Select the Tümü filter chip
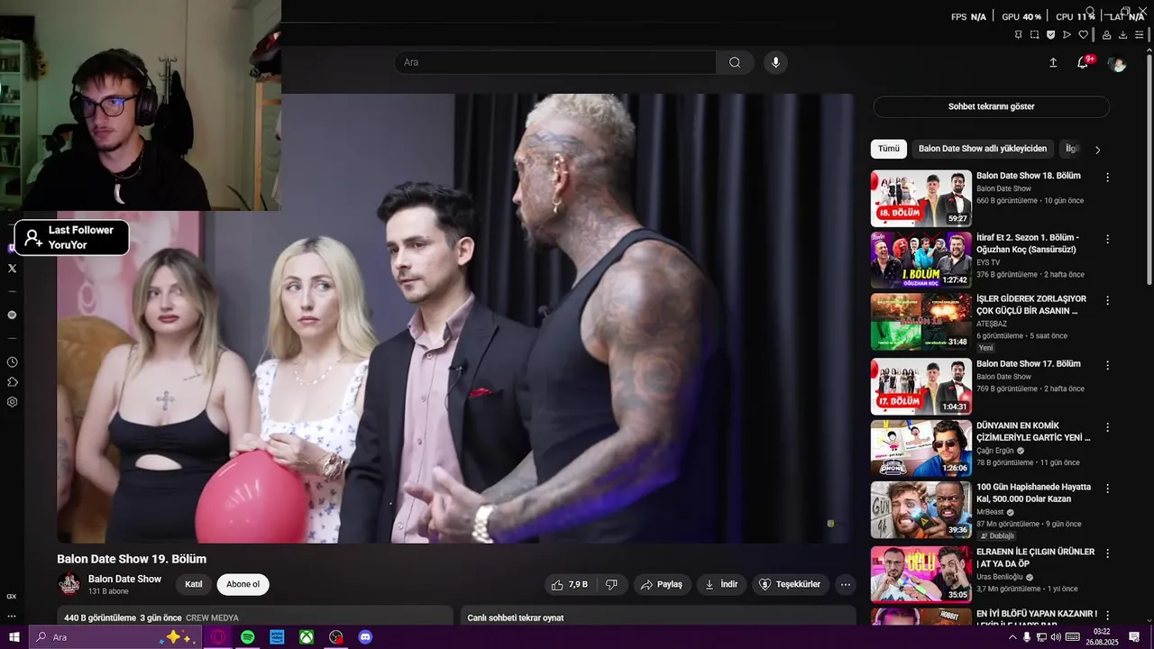Screen dimensions: 1154x649 pos(889,149)
